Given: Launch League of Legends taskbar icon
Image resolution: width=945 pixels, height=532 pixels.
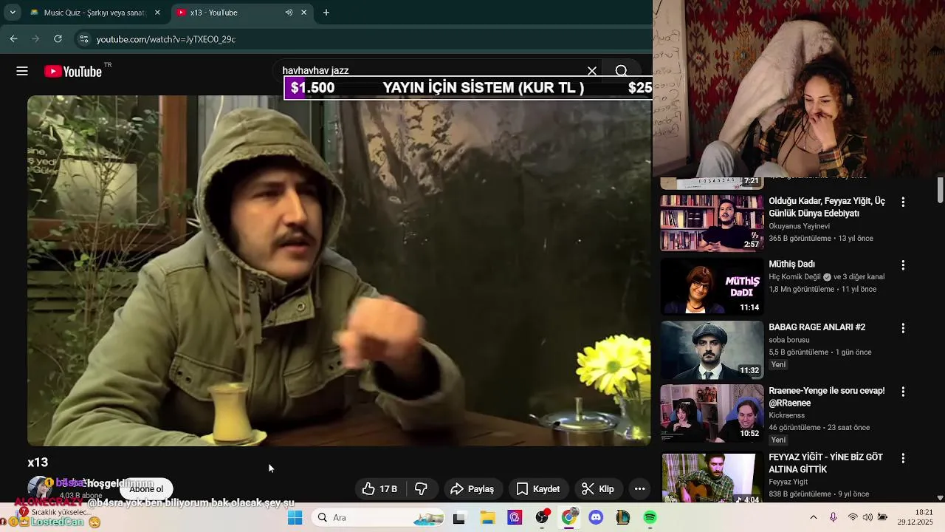Looking at the screenshot, I should click(622, 518).
